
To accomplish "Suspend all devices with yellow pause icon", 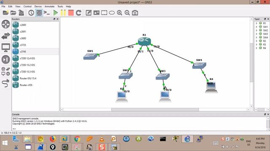I will 63,13.
